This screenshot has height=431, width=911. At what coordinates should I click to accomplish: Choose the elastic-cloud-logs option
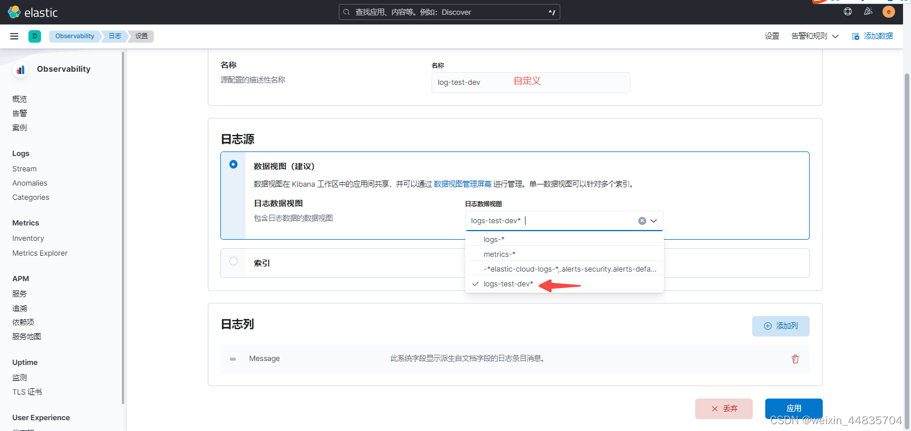pyautogui.click(x=564, y=269)
